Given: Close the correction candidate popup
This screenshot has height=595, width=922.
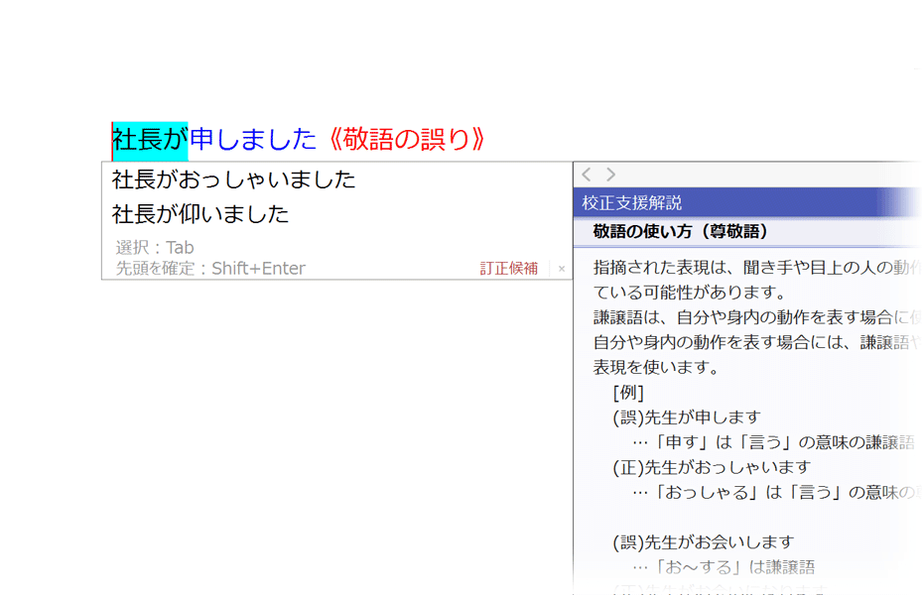Looking at the screenshot, I should click(562, 269).
